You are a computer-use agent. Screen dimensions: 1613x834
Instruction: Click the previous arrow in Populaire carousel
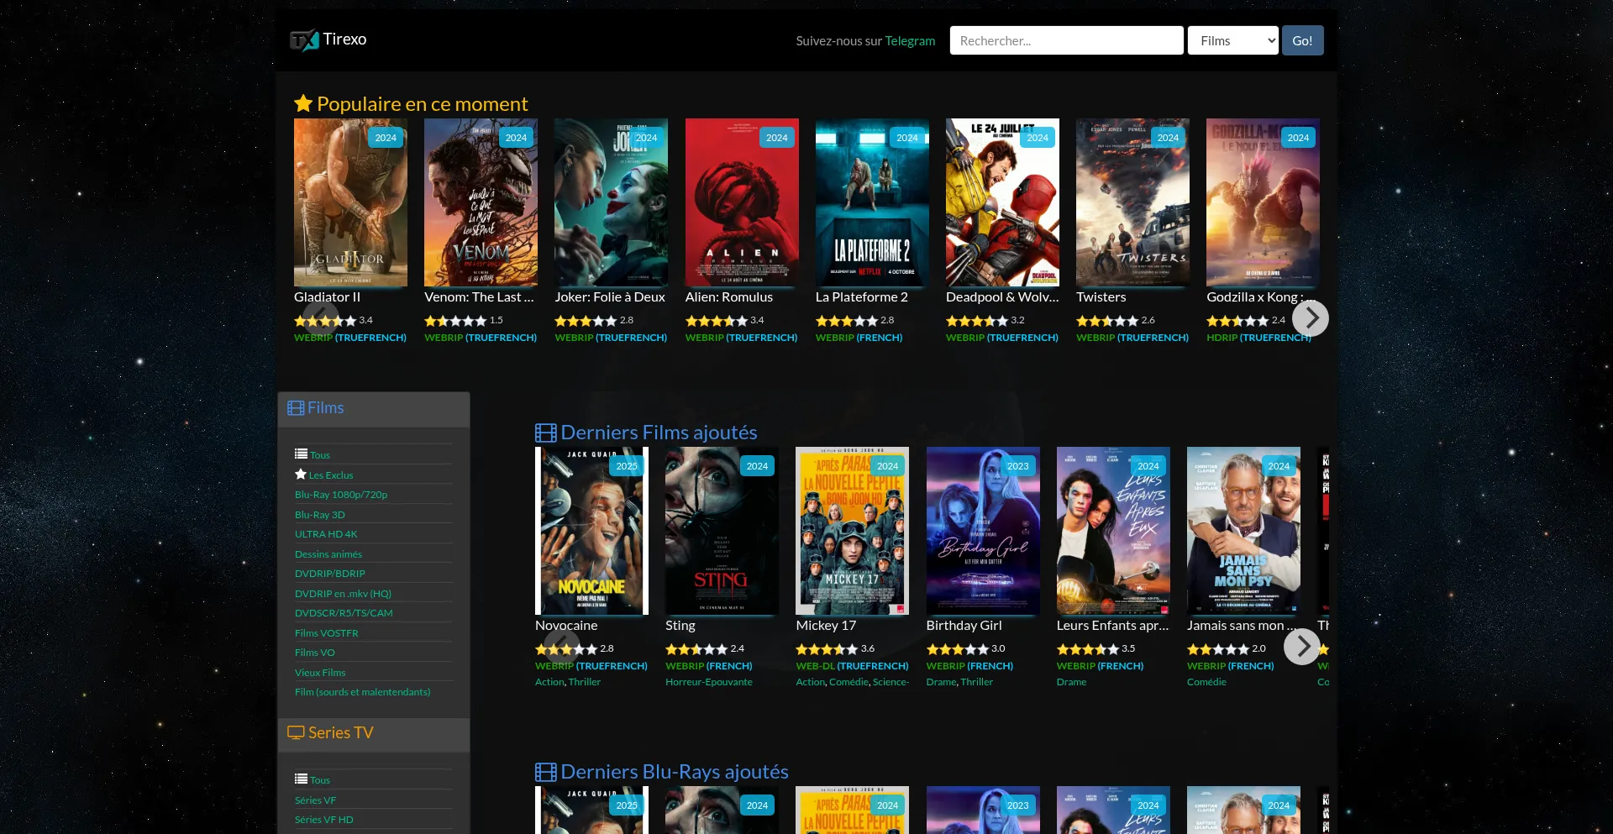click(x=320, y=318)
